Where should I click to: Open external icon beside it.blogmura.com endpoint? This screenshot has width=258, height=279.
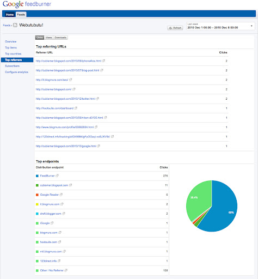[62, 204]
